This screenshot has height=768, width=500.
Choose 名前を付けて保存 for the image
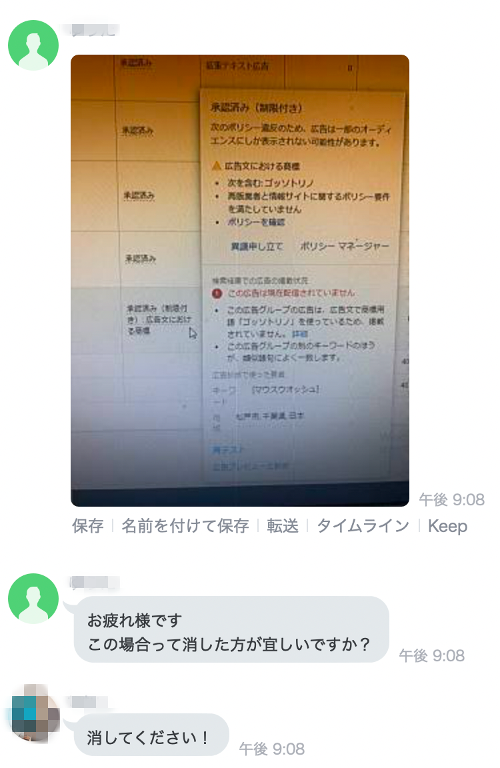click(185, 526)
